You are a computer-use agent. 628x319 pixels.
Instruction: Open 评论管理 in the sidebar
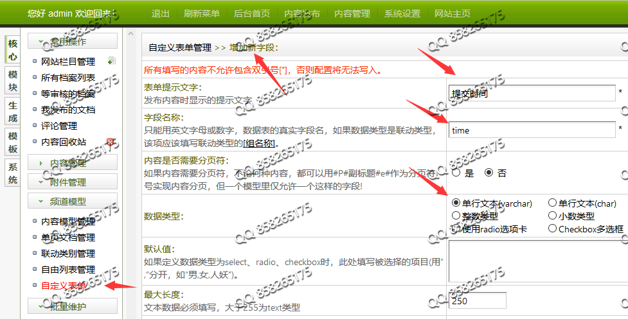pyautogui.click(x=59, y=126)
